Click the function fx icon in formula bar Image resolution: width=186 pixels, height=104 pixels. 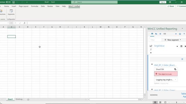pyautogui.click(x=24, y=23)
